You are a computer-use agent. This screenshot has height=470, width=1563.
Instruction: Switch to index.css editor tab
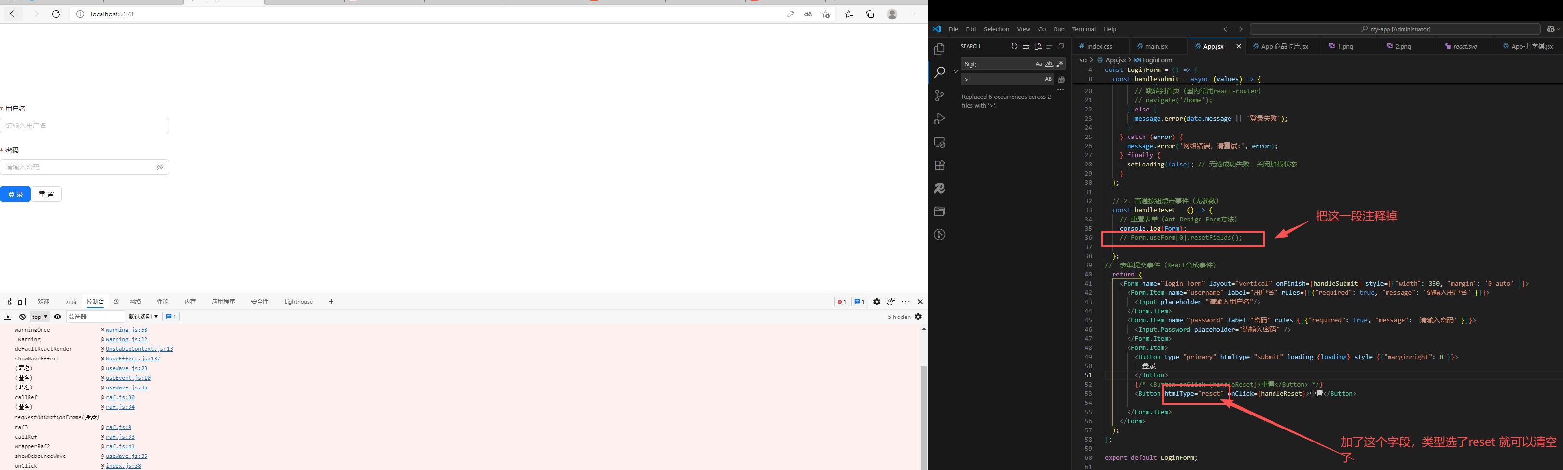coord(1099,47)
